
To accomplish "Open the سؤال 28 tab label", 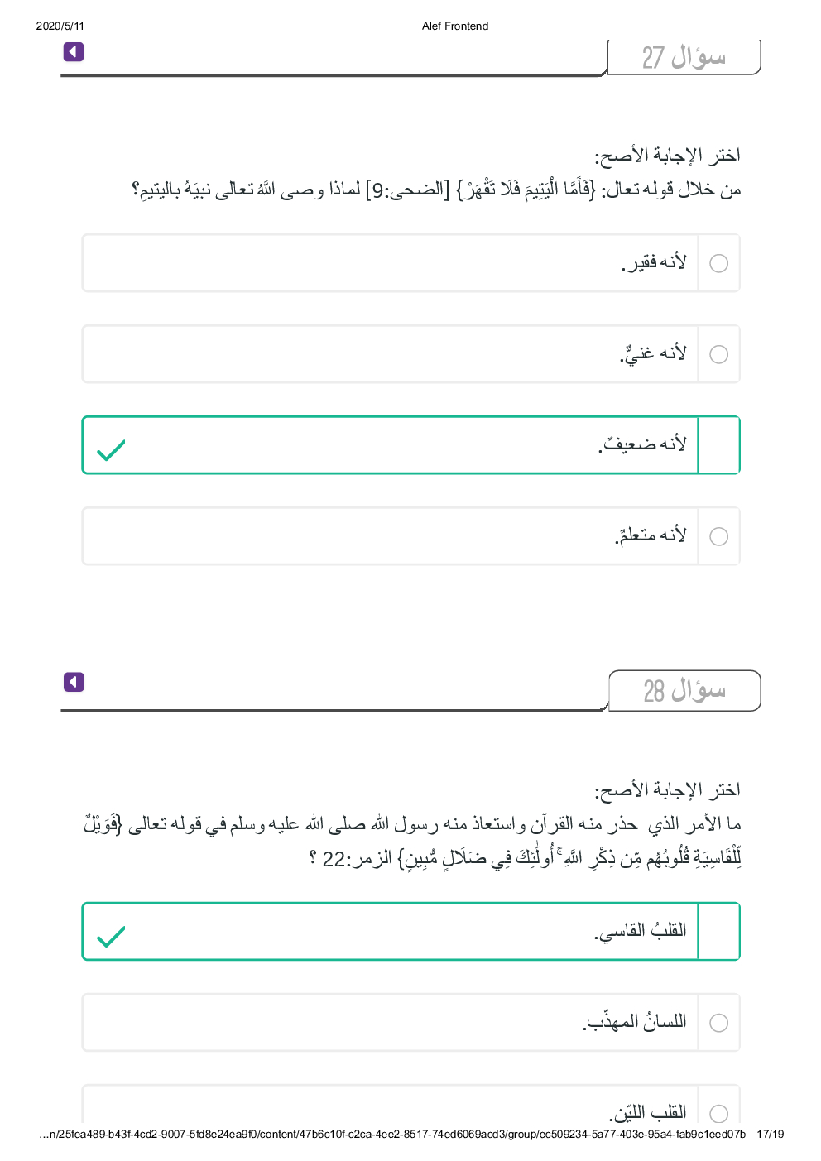I will [684, 690].
